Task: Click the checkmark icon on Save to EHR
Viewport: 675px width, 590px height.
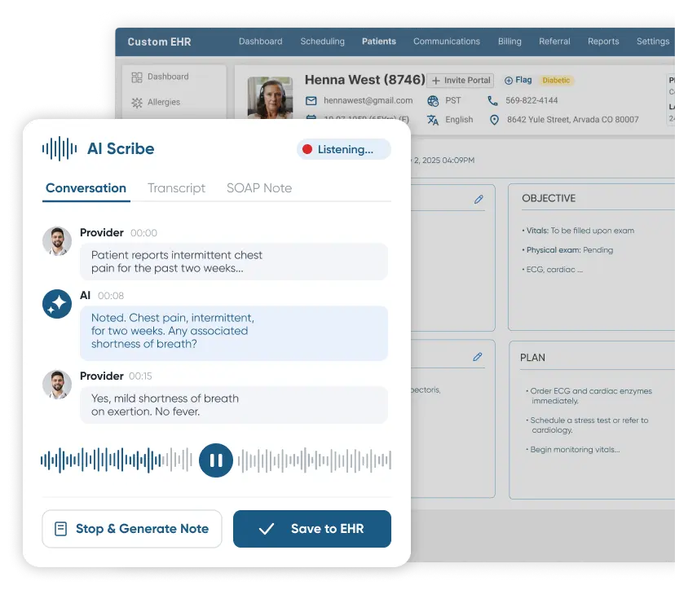Action: (267, 529)
